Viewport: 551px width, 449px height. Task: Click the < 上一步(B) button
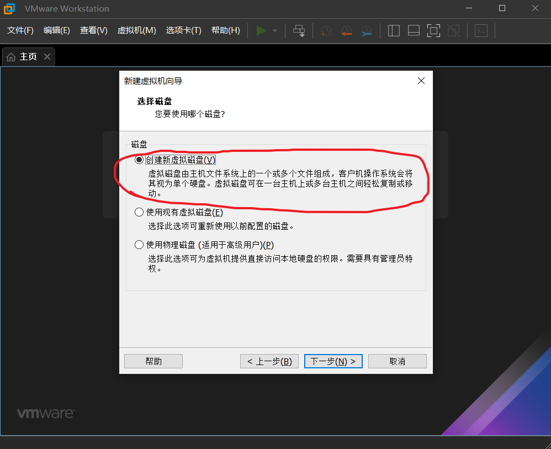click(x=269, y=361)
